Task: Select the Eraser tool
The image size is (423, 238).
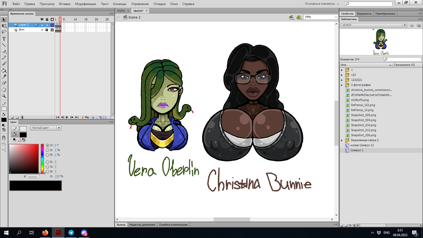Action: (x=4, y=83)
